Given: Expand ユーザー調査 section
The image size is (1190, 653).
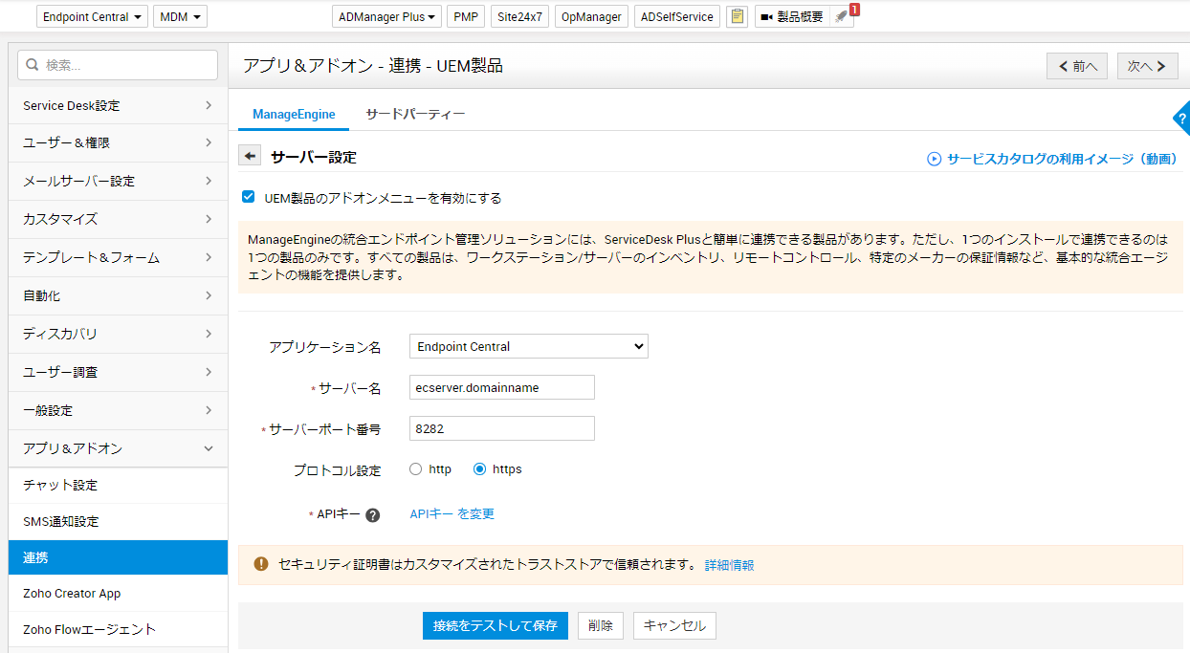Looking at the screenshot, I should pos(118,372).
